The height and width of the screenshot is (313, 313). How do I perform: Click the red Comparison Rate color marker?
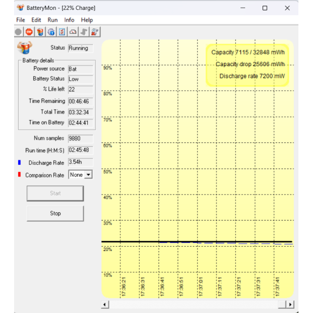point(19,174)
